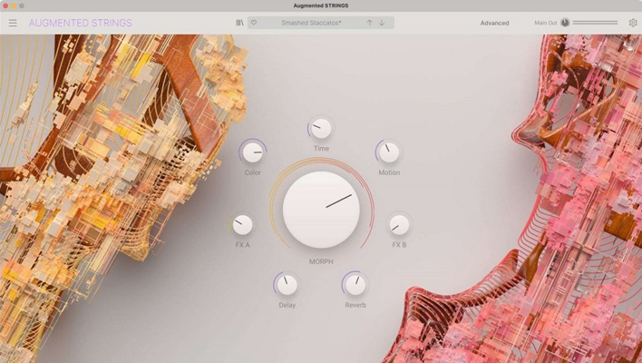Click the FX A knob
This screenshot has width=642, height=363.
(x=242, y=224)
